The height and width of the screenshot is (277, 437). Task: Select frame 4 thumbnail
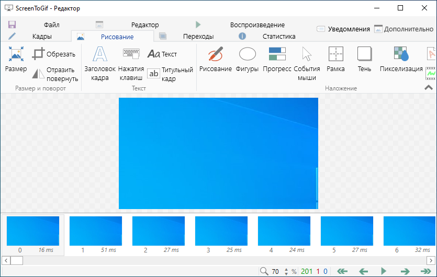[x=284, y=235]
